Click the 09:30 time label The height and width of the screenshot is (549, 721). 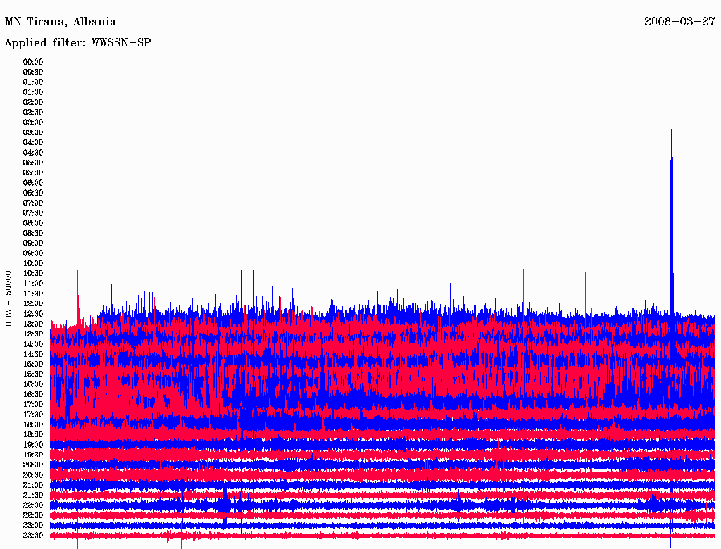coord(33,253)
